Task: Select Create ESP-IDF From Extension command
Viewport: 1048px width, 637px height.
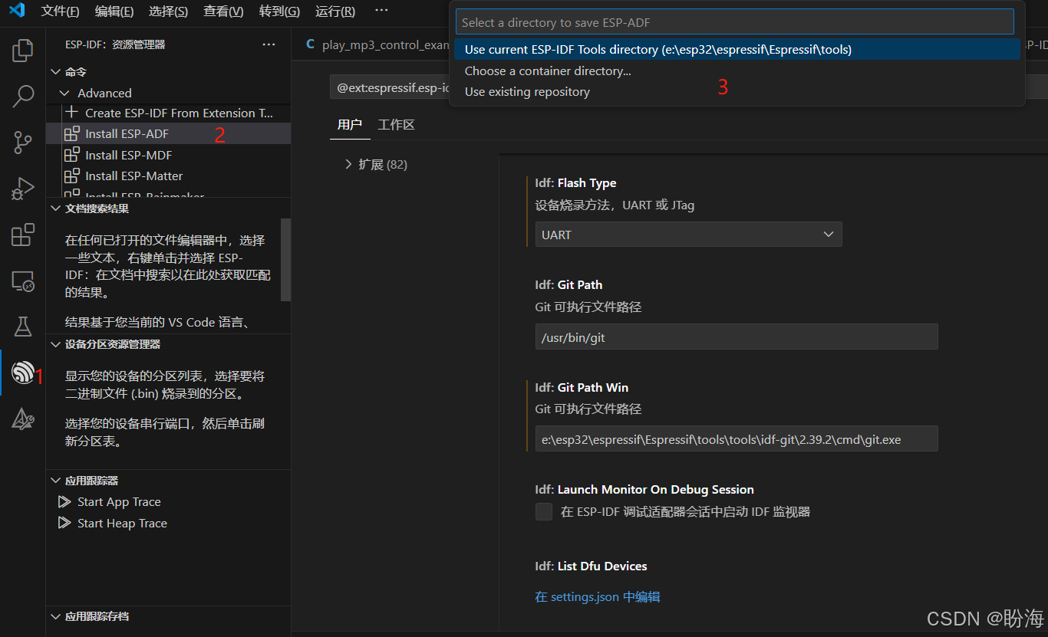Action: point(168,113)
